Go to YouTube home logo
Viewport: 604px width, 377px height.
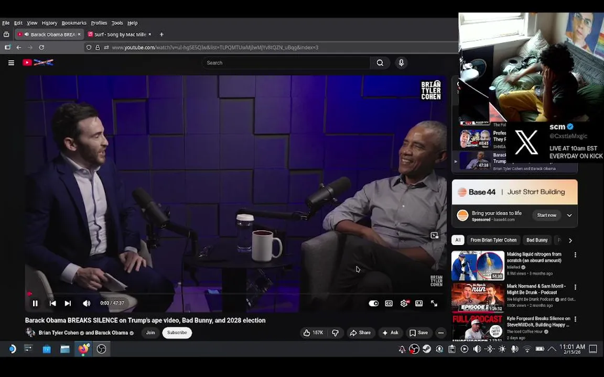coord(38,62)
